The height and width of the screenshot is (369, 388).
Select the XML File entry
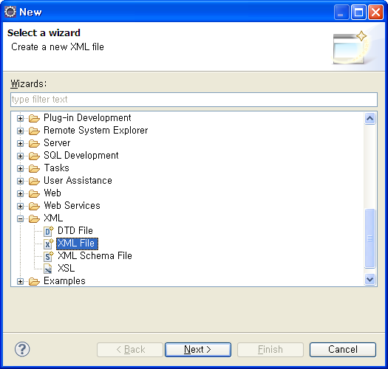click(77, 244)
